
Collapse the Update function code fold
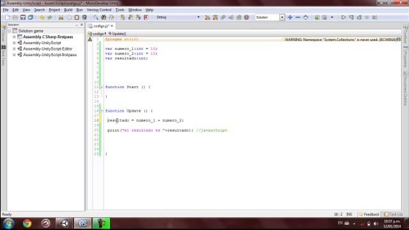pyautogui.click(x=101, y=111)
